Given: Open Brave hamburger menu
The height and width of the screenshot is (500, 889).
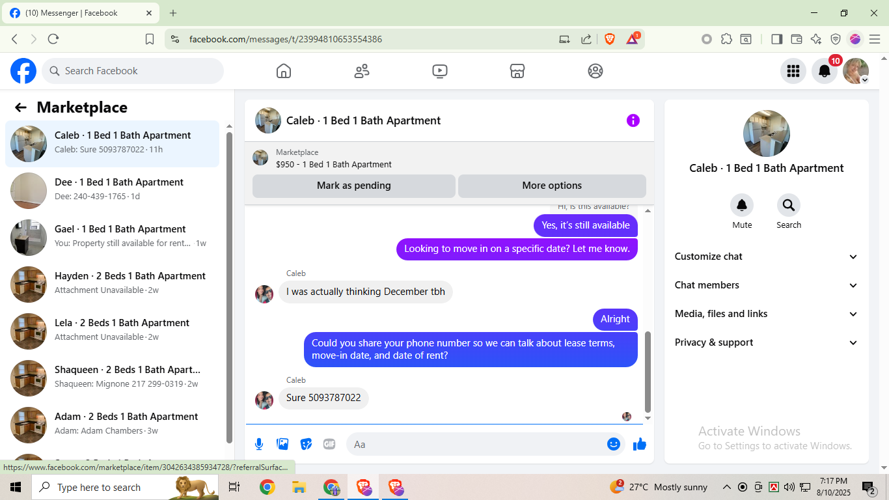Looking at the screenshot, I should [x=875, y=39].
